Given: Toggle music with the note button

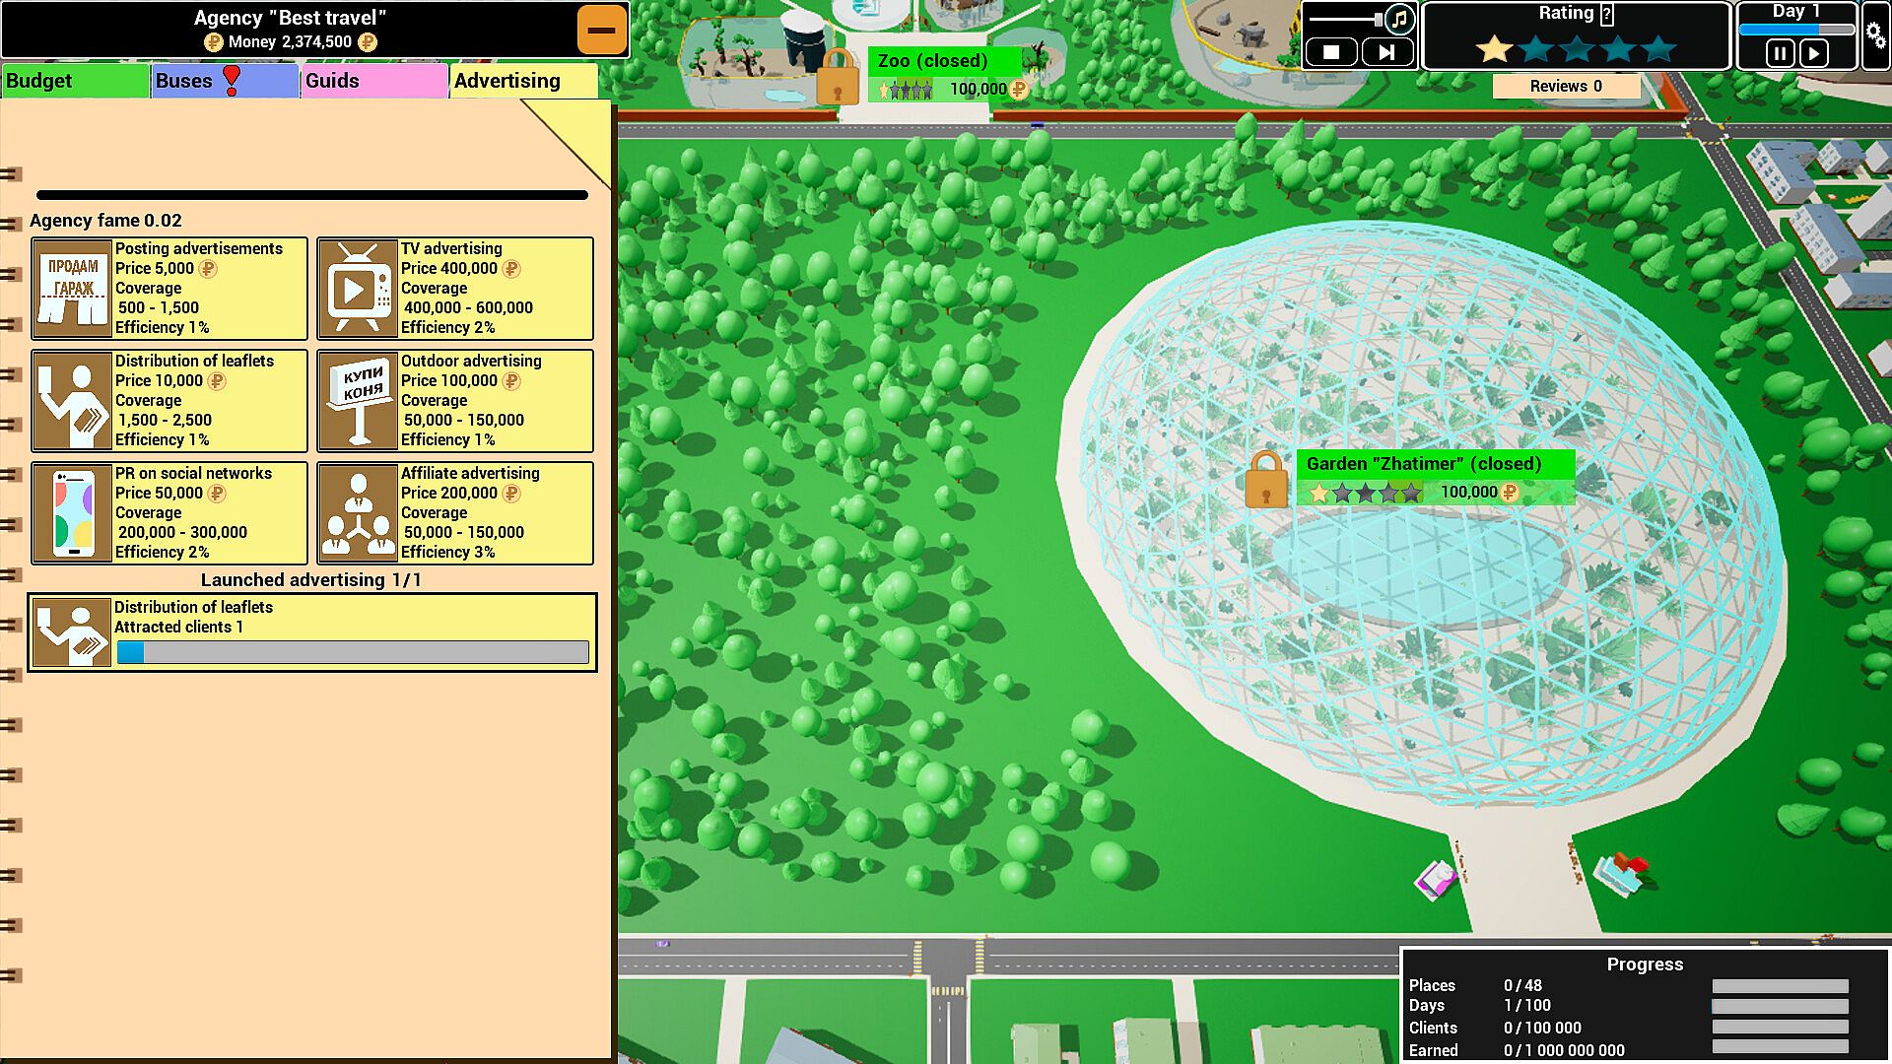Looking at the screenshot, I should (1399, 19).
